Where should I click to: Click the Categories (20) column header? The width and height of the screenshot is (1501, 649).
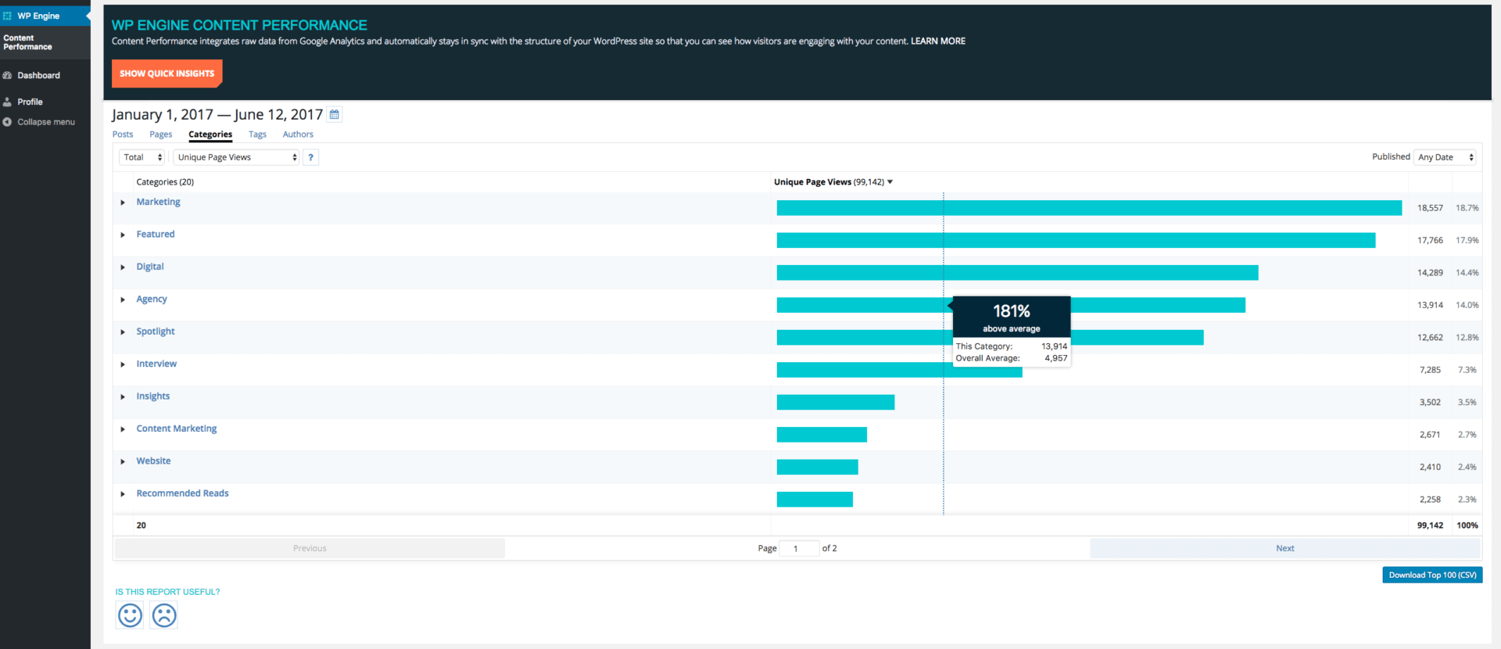165,182
